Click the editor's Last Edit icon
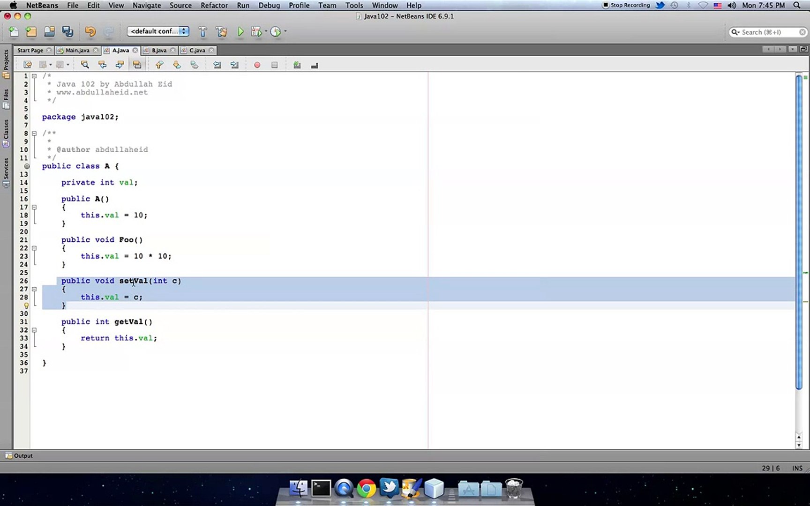This screenshot has width=810, height=506. pyautogui.click(x=28, y=65)
